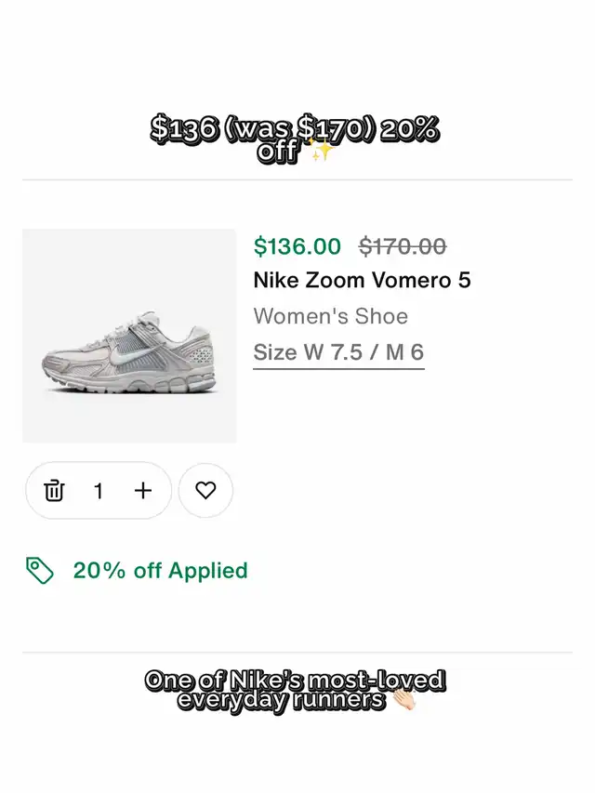
Task: Open the gray sneaker product thumbnail
Action: [x=129, y=336]
